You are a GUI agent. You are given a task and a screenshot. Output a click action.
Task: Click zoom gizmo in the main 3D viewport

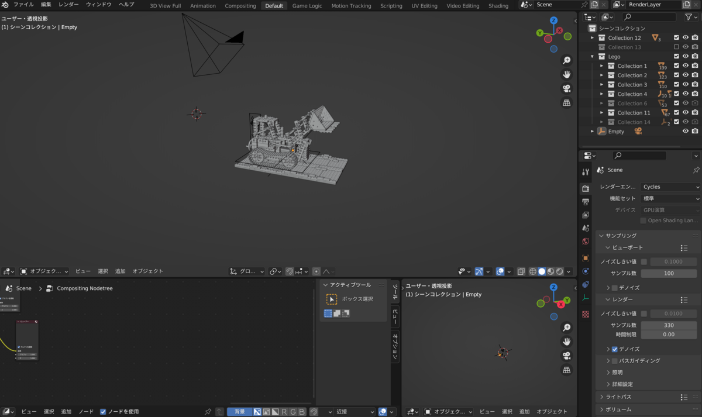click(566, 60)
